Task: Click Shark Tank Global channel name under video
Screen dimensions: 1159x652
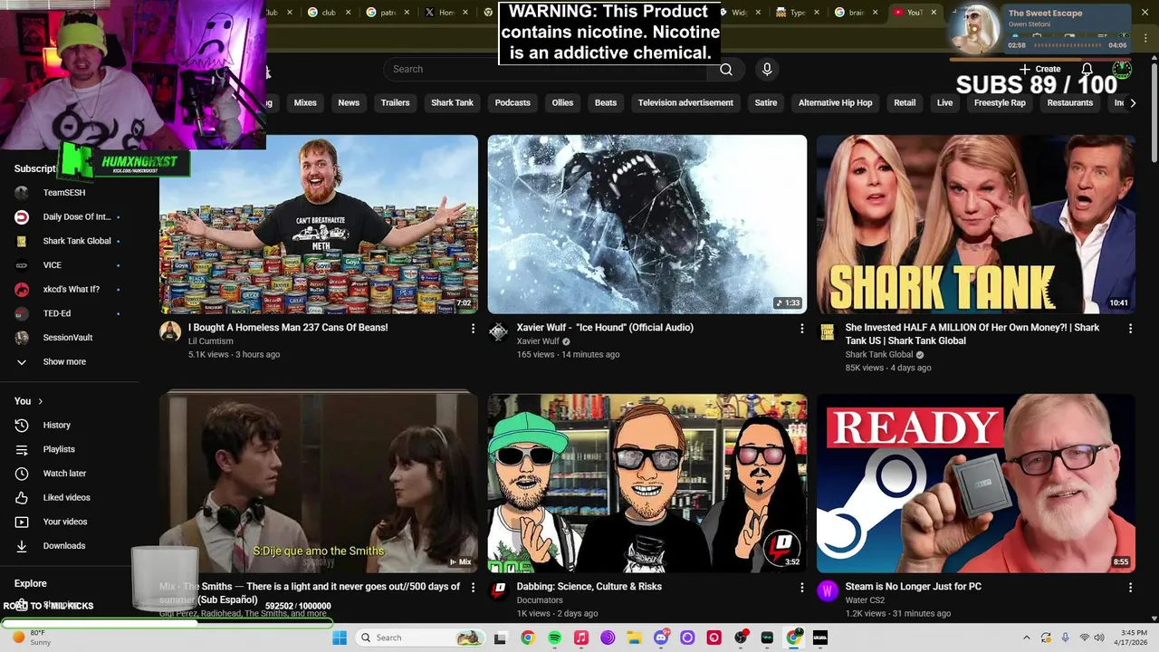Action: [878, 355]
